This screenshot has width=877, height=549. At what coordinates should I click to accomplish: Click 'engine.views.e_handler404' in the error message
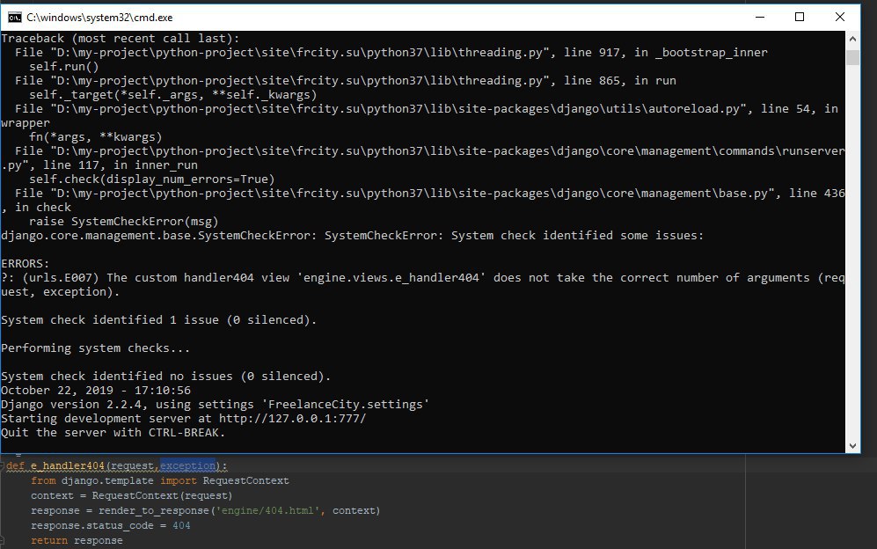coord(391,277)
